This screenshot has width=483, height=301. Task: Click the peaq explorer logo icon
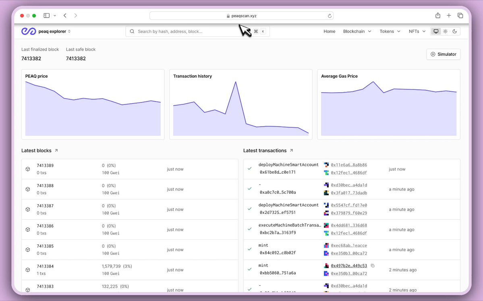[x=29, y=31]
